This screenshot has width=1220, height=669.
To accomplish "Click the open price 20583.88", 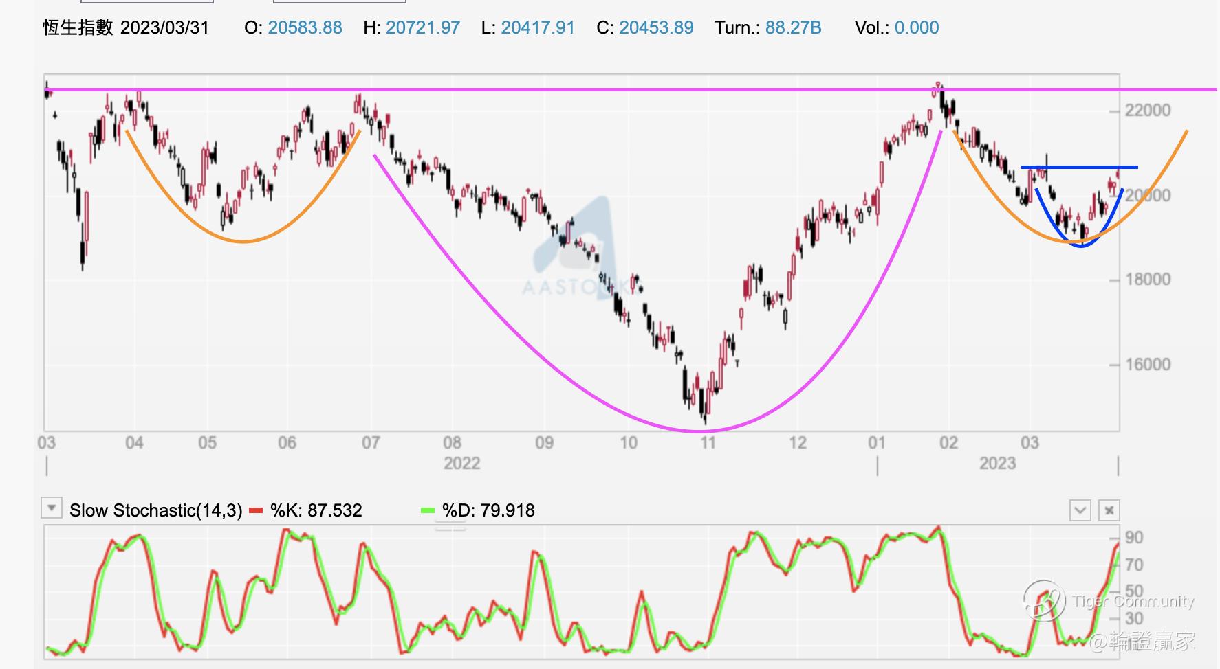I will [x=305, y=27].
